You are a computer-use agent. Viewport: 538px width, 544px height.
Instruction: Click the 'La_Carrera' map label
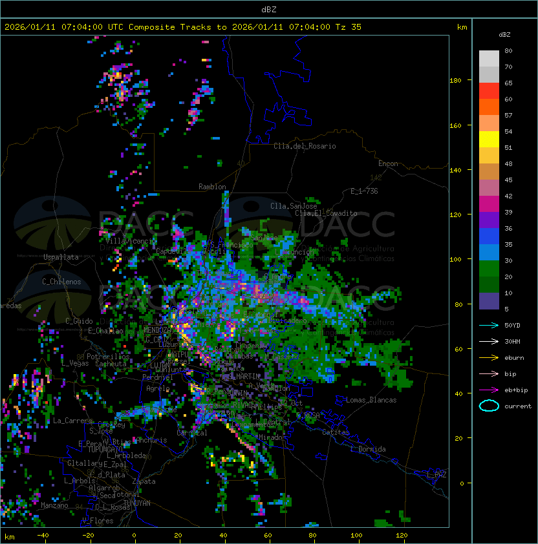click(72, 421)
